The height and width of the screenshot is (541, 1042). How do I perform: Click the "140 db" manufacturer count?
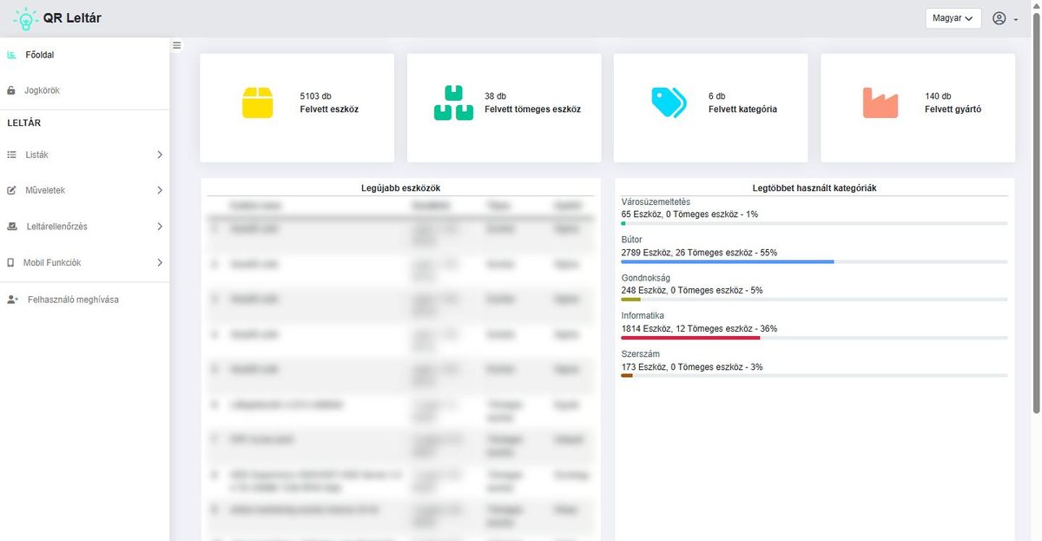coord(938,96)
